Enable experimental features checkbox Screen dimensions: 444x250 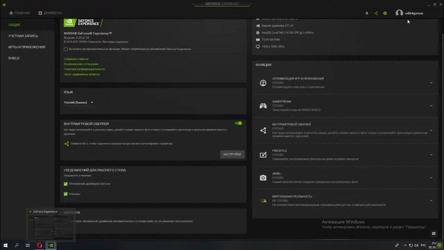[66, 49]
